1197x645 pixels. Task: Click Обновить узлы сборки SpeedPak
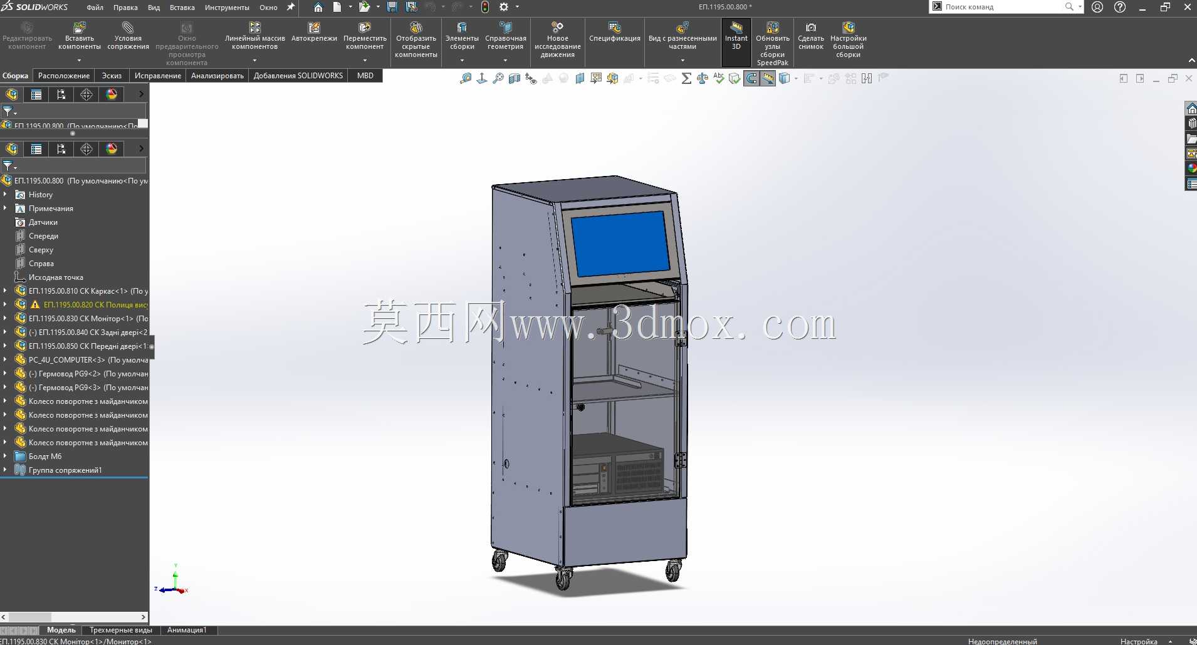point(773,44)
